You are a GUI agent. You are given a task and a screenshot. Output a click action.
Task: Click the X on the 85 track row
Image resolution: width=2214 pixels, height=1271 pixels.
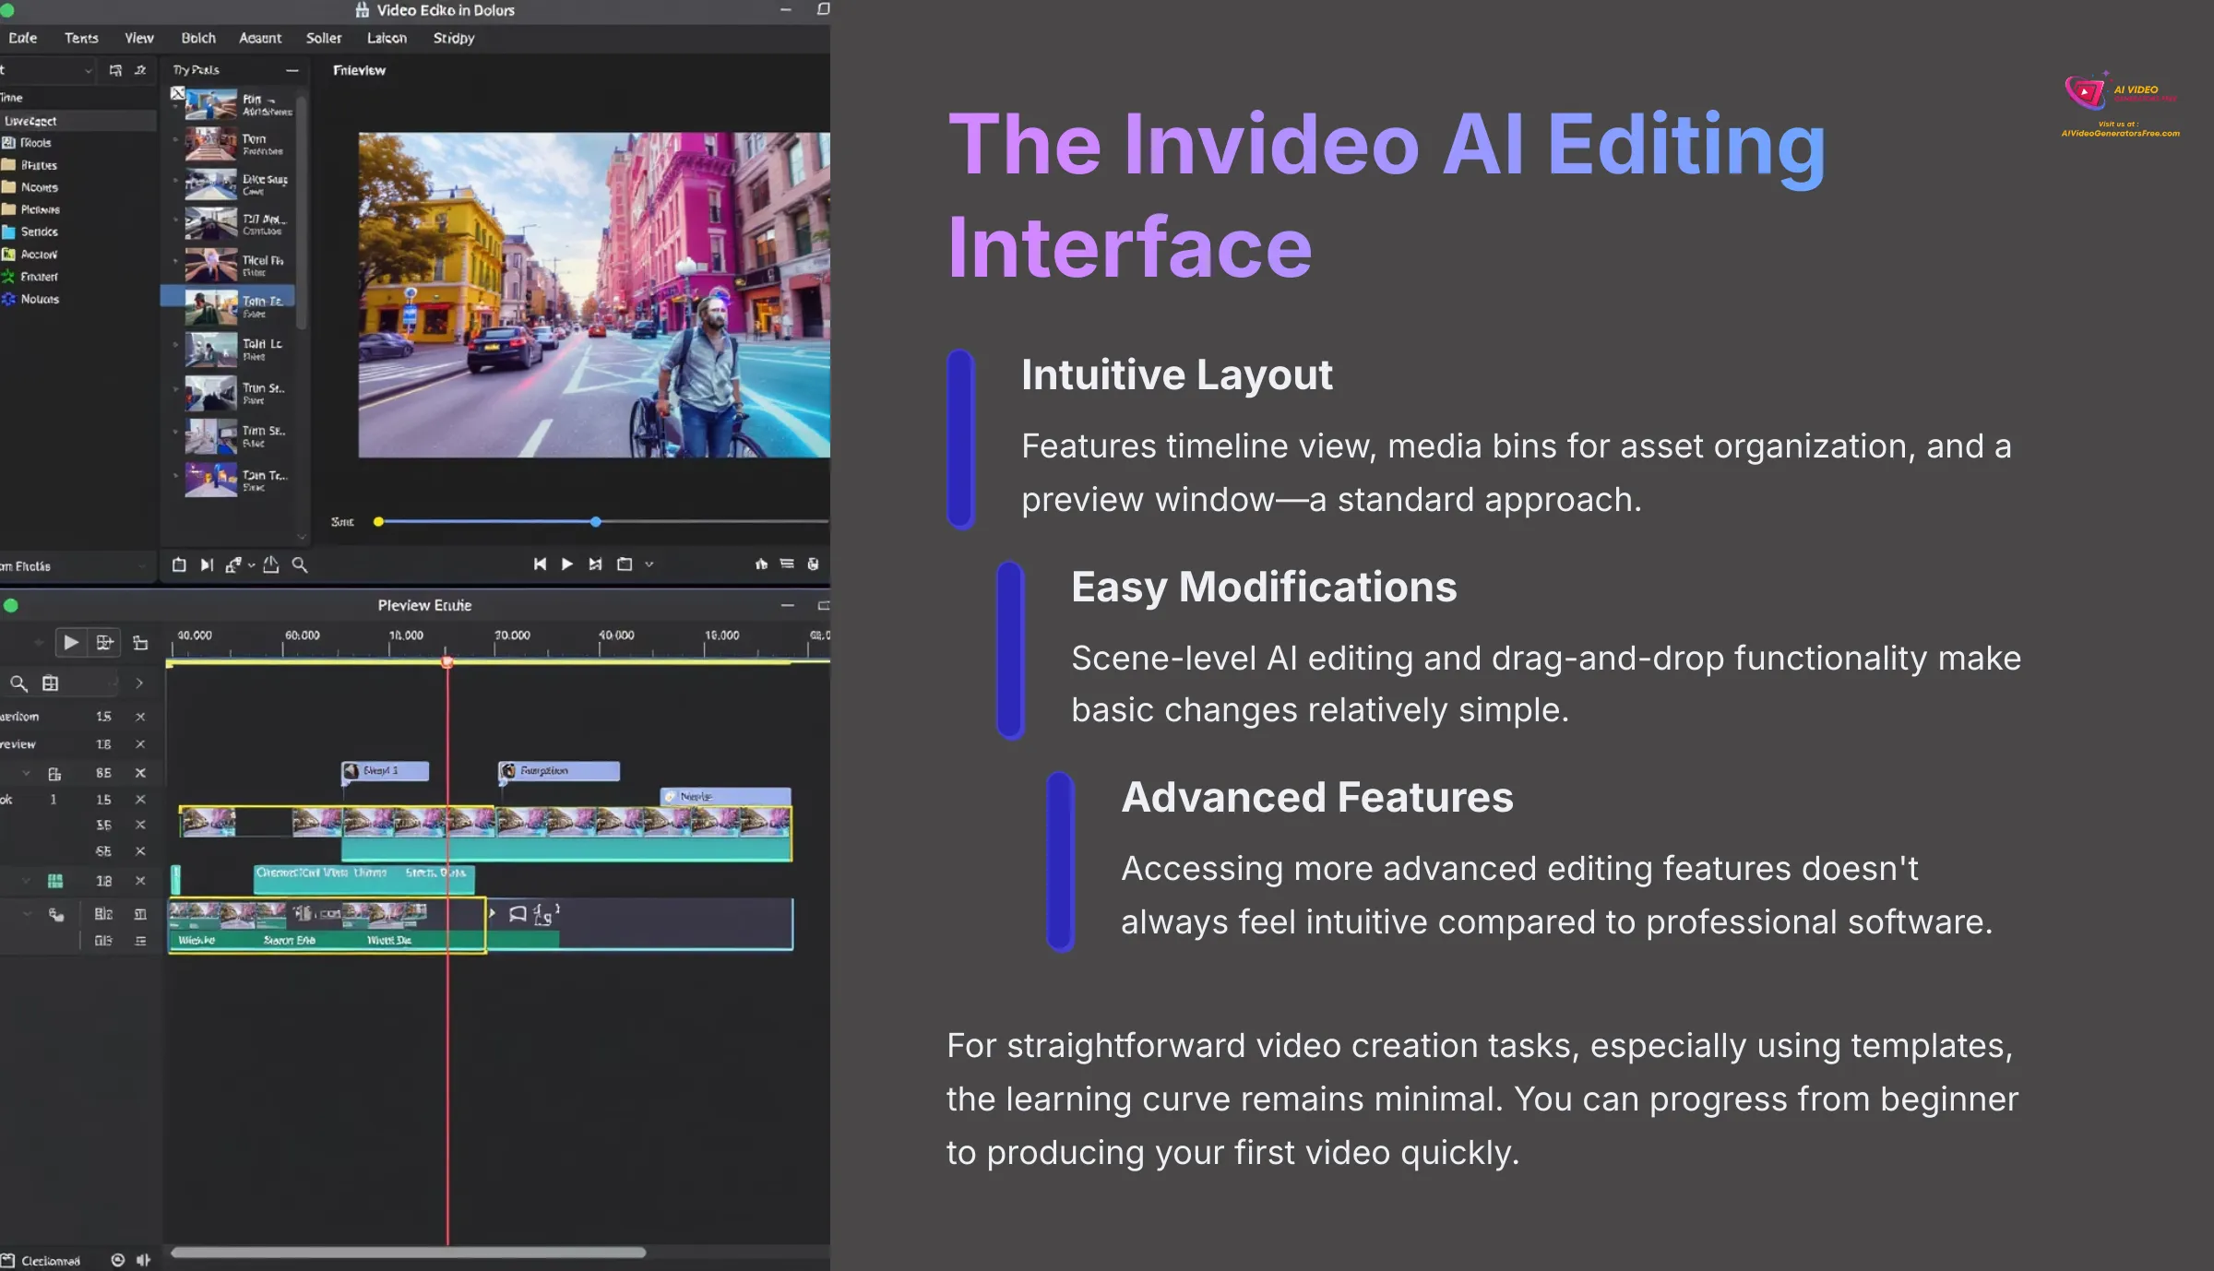pyautogui.click(x=140, y=773)
